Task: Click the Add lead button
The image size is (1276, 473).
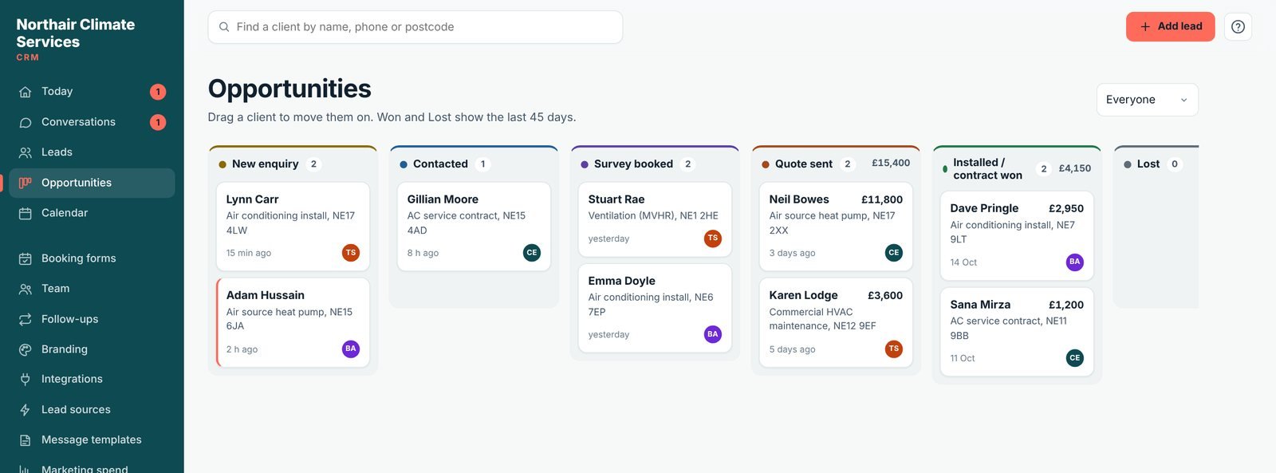Action: (1170, 27)
